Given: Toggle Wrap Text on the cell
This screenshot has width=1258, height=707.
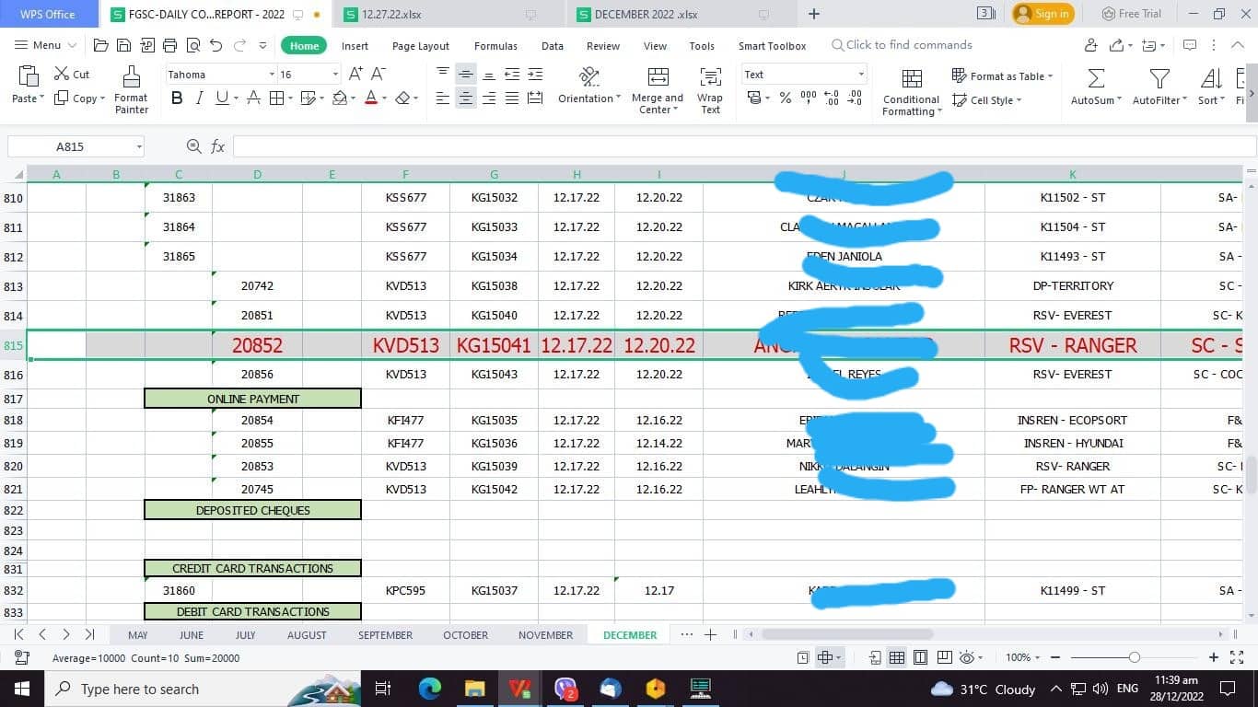Looking at the screenshot, I should pos(710,90).
